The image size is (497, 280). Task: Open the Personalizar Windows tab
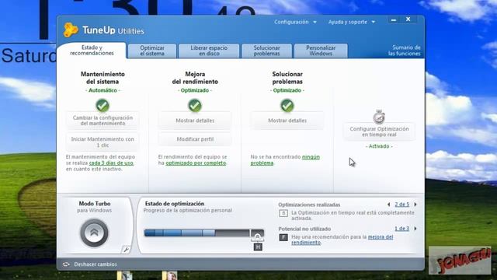pos(321,51)
